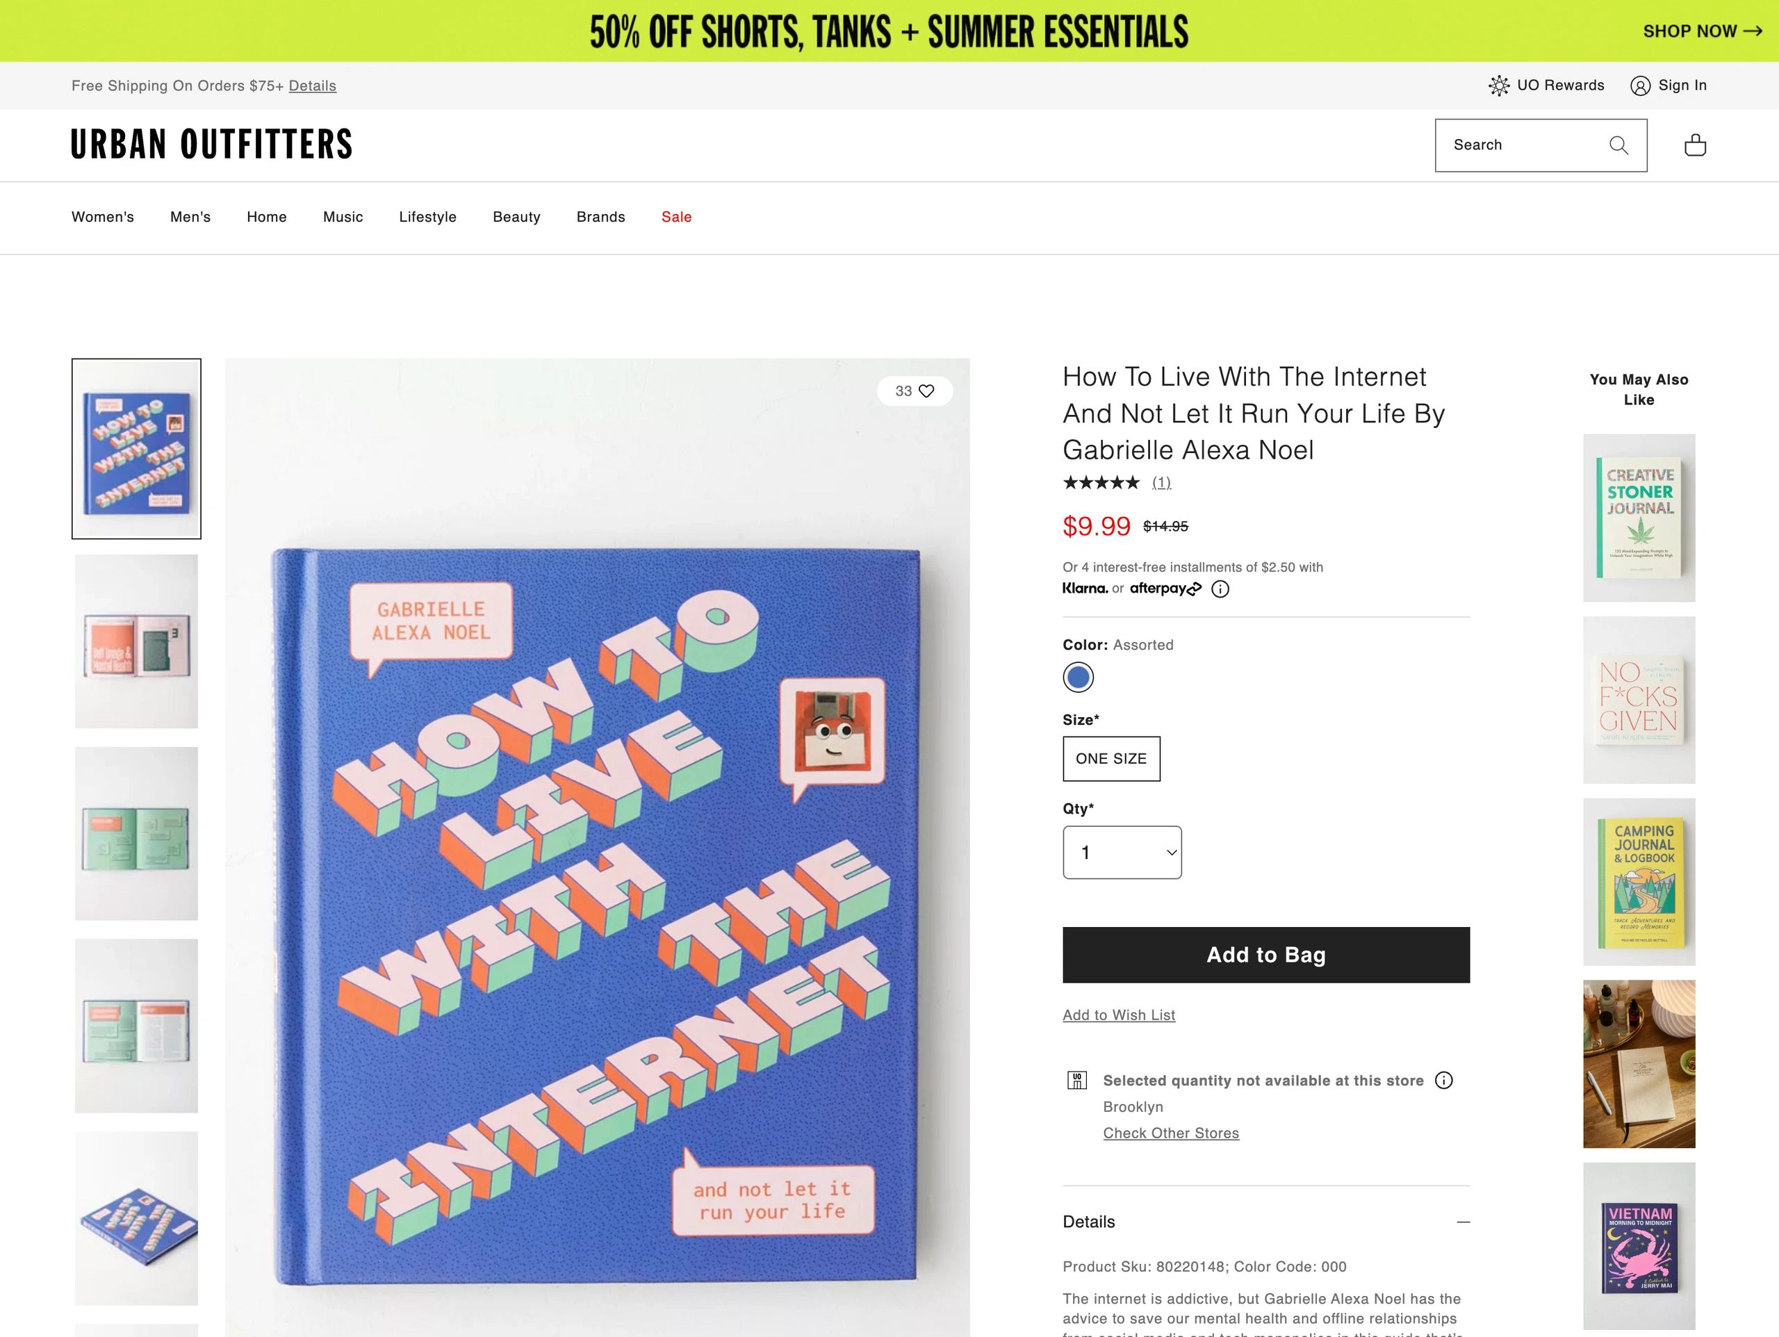Click the heart favorite icon on product image
Viewport: 1779px width, 1337px height.
[926, 391]
